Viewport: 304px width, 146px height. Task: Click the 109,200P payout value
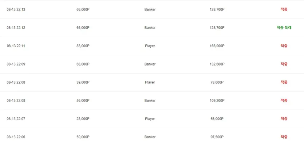(217, 100)
